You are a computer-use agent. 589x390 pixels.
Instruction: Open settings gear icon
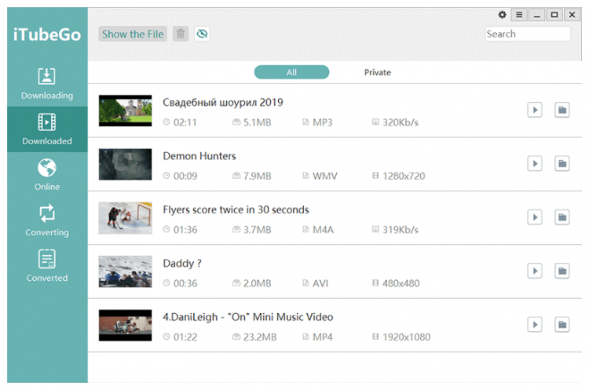point(503,15)
